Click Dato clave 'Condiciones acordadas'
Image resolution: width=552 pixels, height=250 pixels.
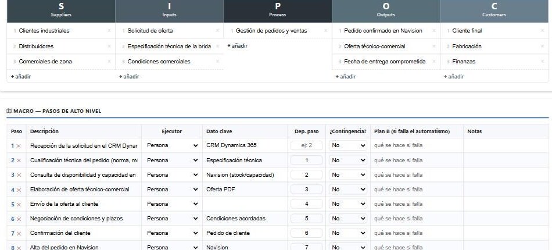pos(245,218)
